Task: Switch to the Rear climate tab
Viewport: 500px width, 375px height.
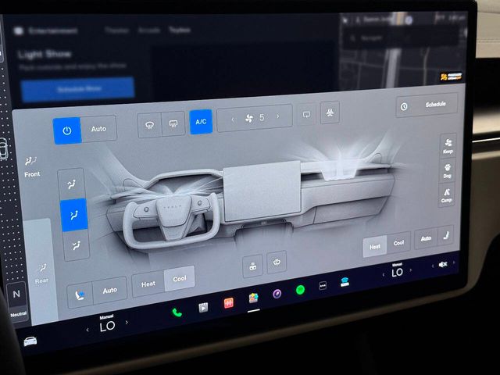Action: (41, 273)
